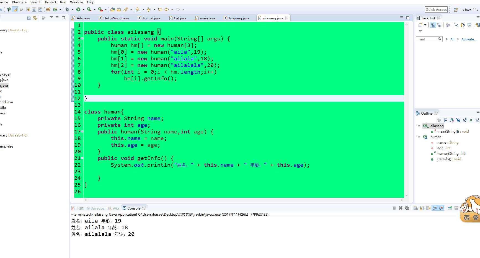The width and height of the screenshot is (480, 258).
Task: Select main(String[]) in Outline
Action: (x=450, y=131)
